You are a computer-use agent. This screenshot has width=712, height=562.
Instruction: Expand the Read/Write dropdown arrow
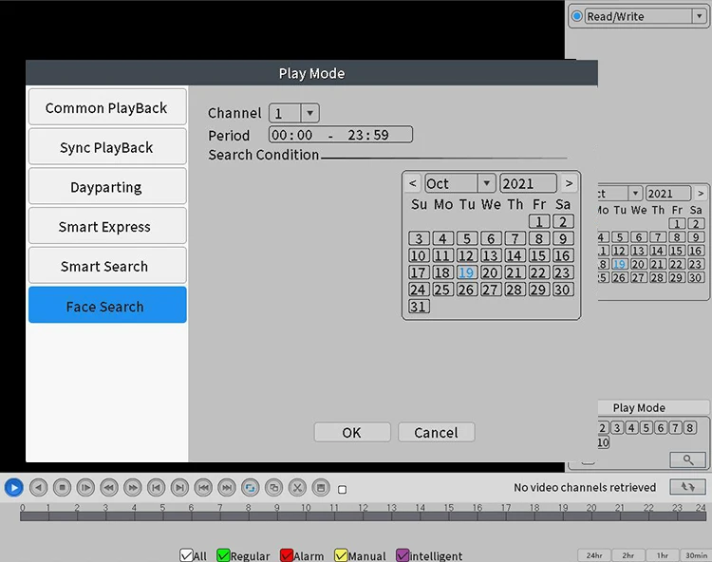tap(700, 16)
